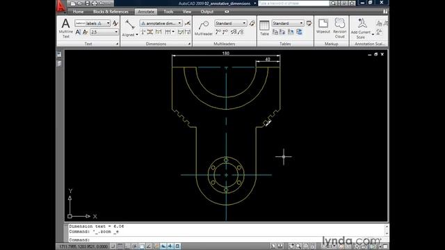Toggle Object Snap in status bar

[142, 247]
